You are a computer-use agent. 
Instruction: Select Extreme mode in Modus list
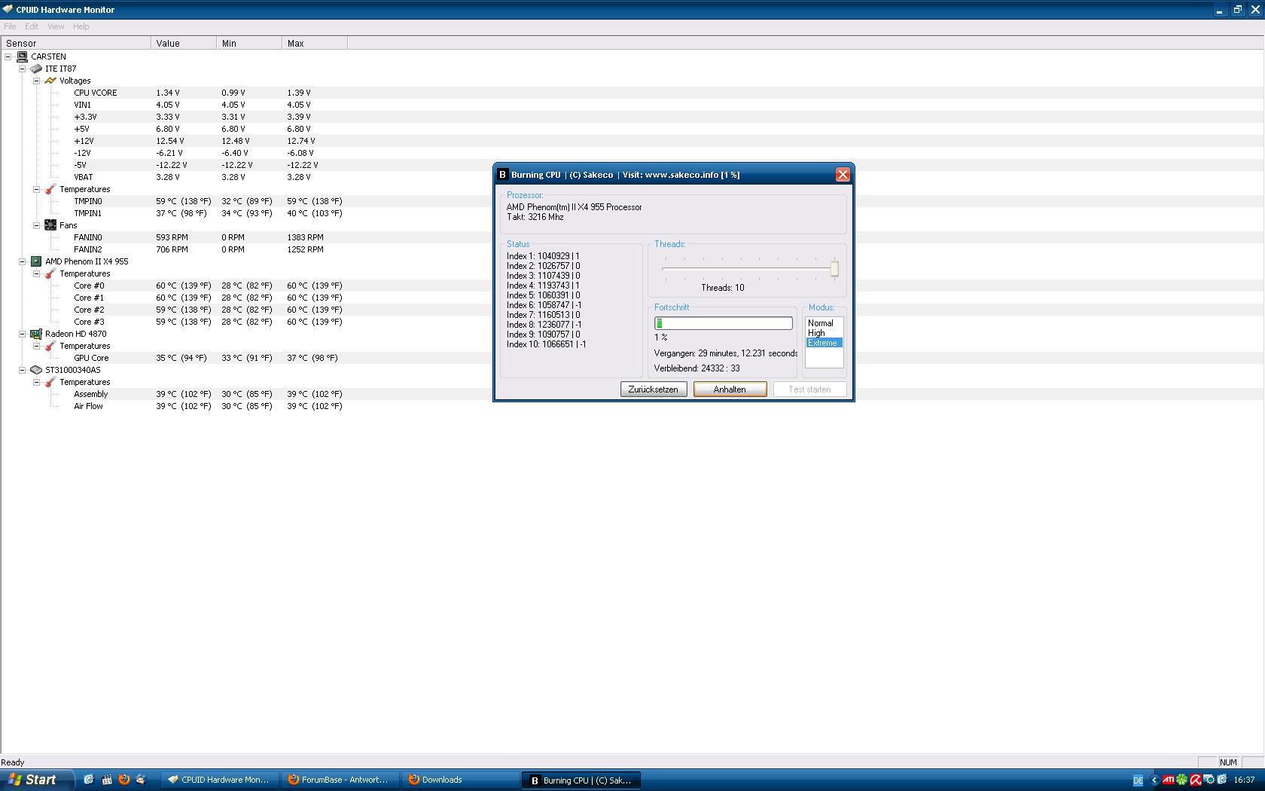[824, 343]
